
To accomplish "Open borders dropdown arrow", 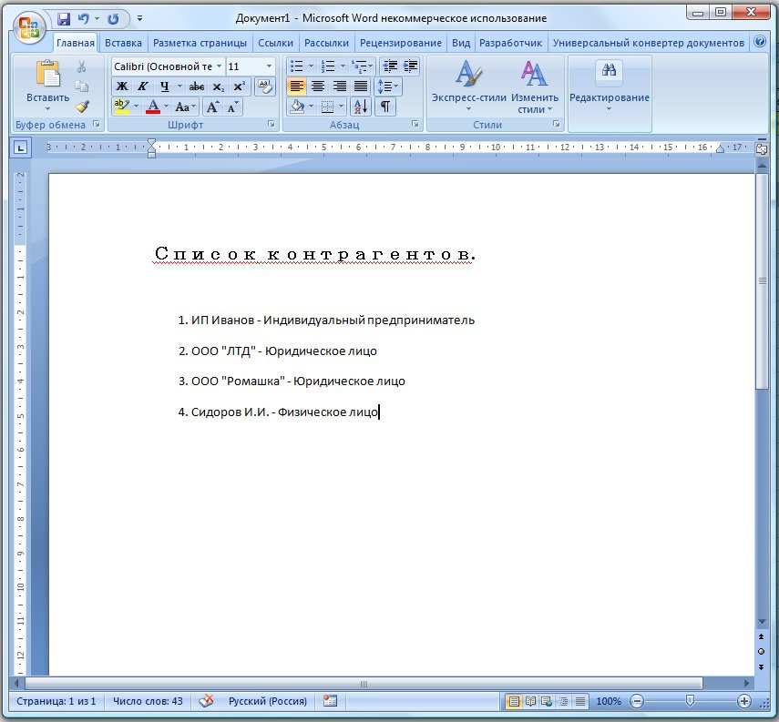I will click(x=341, y=107).
